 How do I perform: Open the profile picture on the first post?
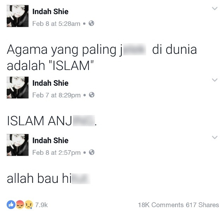click(18, 16)
